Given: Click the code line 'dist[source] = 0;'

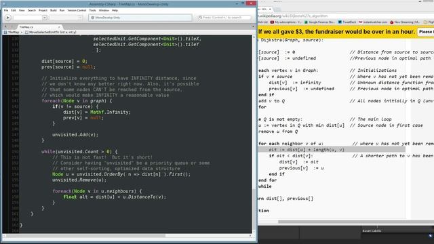Looking at the screenshot, I should pyautogui.click(x=64, y=62).
